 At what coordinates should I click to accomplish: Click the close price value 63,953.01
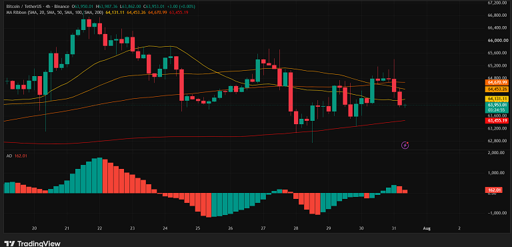pos(155,7)
